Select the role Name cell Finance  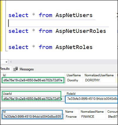[71, 116]
